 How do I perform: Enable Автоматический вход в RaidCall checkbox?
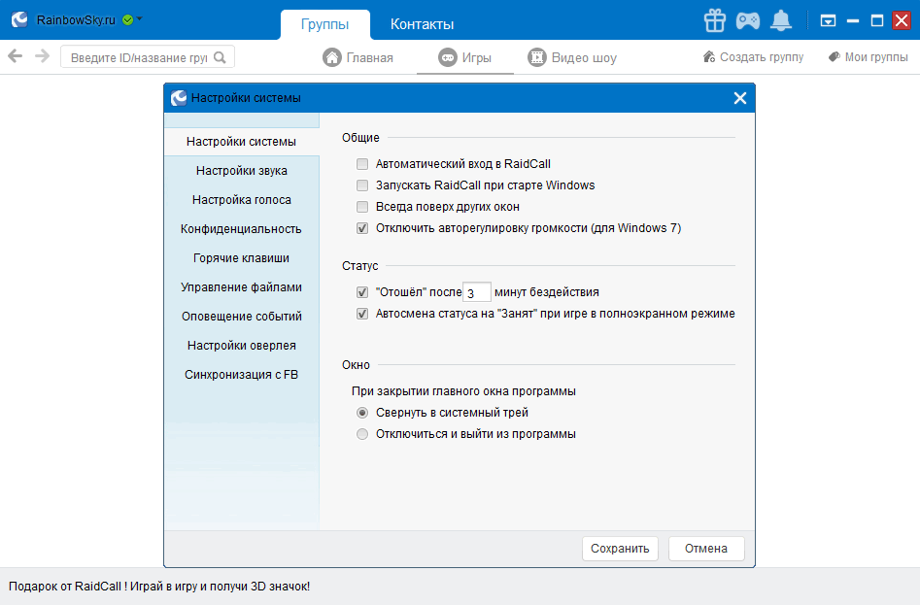[x=362, y=164]
